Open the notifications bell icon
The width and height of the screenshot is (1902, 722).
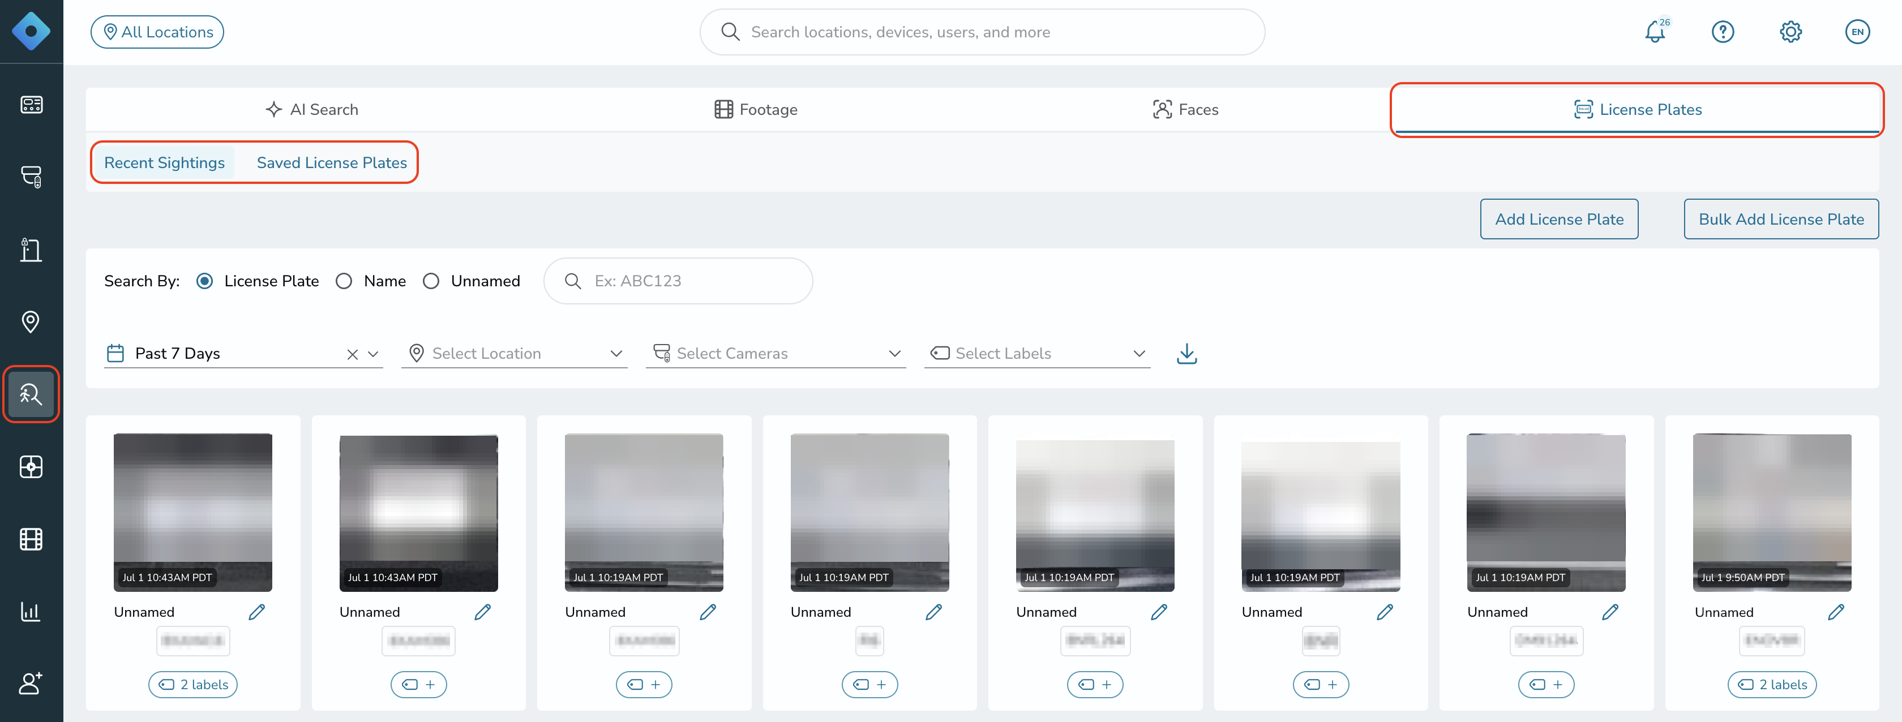click(x=1655, y=32)
